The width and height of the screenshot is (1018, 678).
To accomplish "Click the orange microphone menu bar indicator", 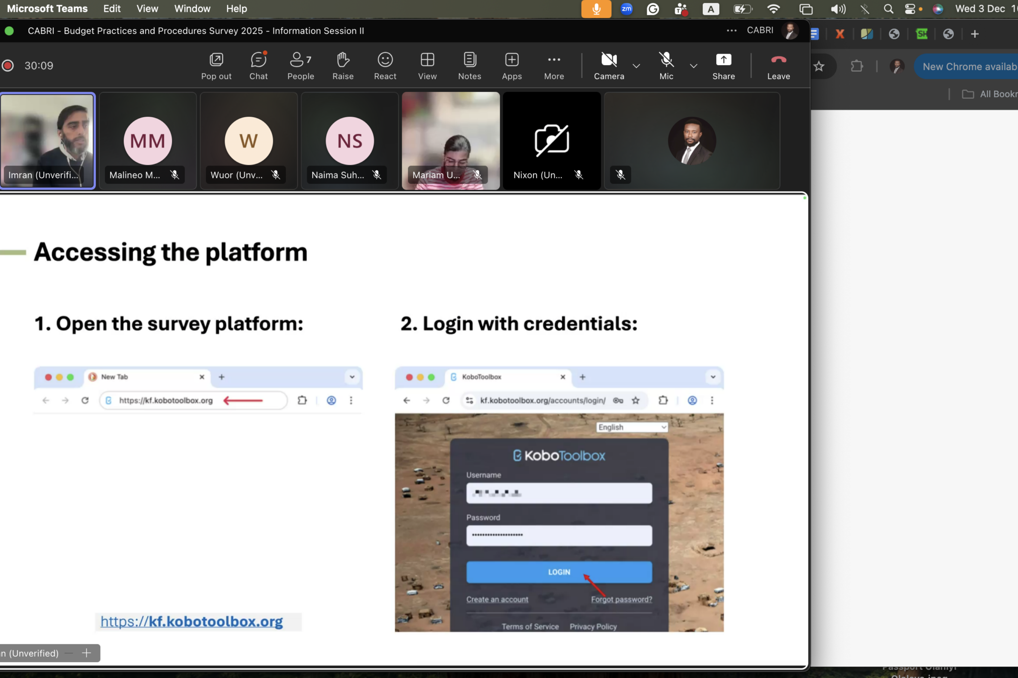I will pos(596,8).
